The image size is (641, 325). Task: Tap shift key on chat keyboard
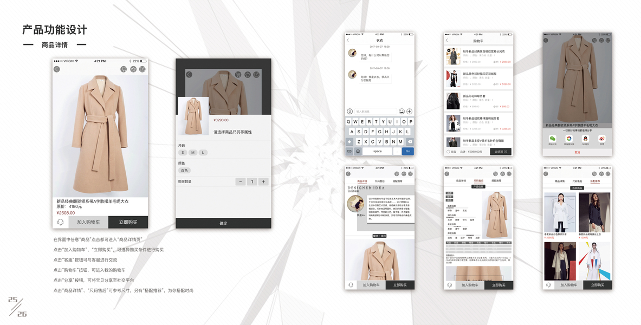pos(349,141)
